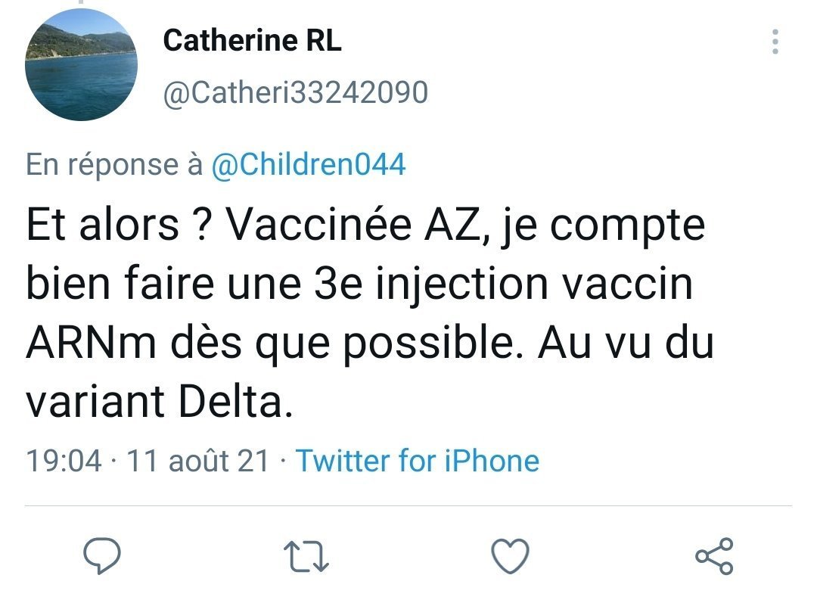The width and height of the screenshot is (817, 600).
Task: Open Catherine RL's profile picture
Action: tap(81, 65)
